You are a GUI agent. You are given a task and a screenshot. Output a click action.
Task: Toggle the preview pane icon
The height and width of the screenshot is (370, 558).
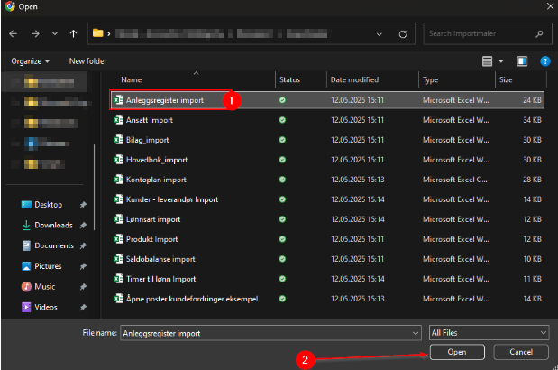tap(522, 61)
